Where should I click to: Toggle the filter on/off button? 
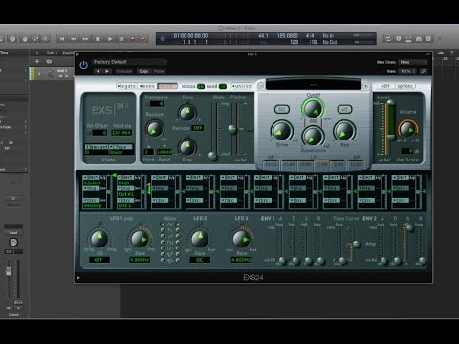pyautogui.click(x=344, y=109)
